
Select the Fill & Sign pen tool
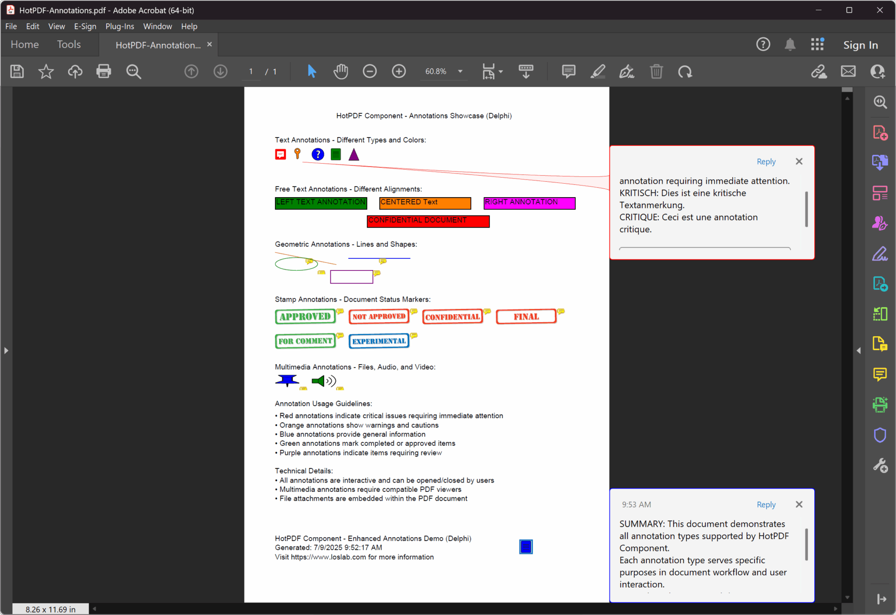[626, 71]
